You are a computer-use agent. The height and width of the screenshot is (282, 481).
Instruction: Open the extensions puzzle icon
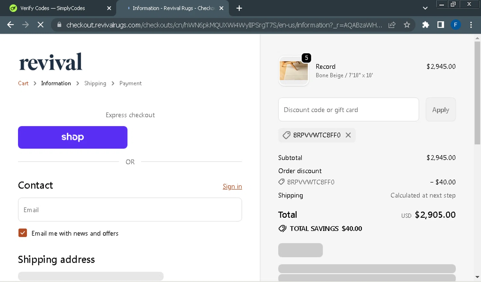coord(426,25)
